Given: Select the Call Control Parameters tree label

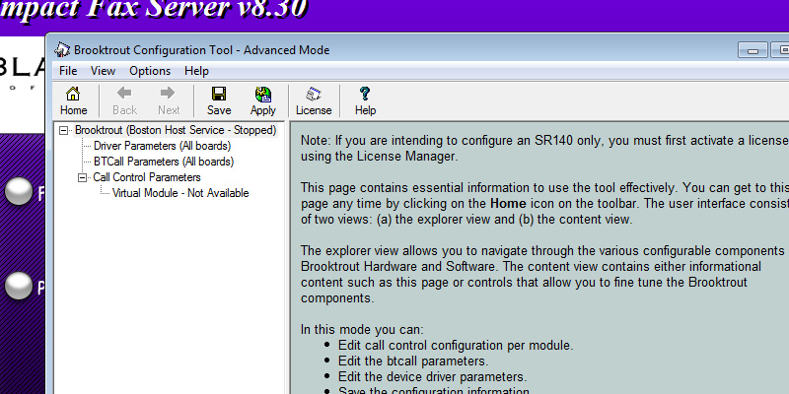Looking at the screenshot, I should coord(147,177).
